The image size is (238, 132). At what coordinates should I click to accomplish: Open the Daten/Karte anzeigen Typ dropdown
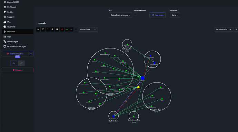(120, 15)
